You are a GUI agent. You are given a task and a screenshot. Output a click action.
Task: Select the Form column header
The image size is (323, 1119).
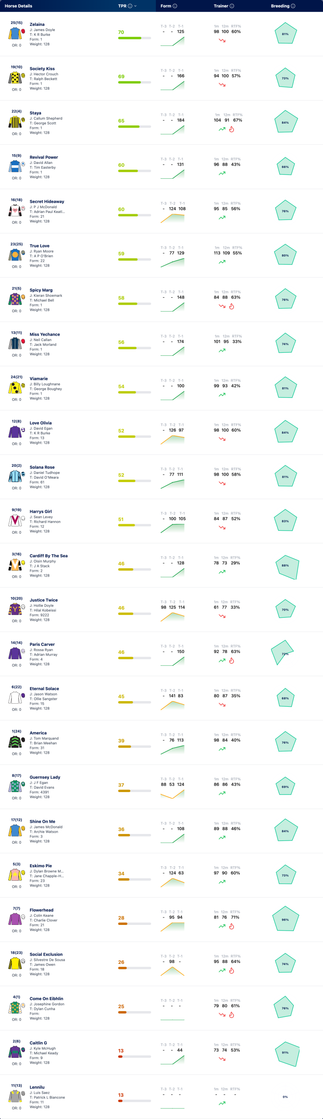pyautogui.click(x=166, y=6)
